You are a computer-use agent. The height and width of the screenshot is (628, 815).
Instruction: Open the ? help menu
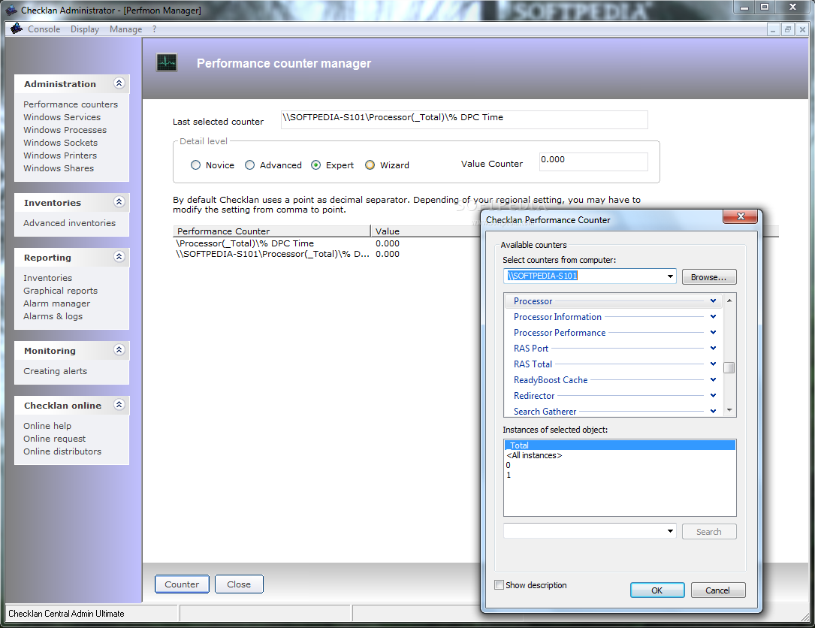(x=155, y=29)
